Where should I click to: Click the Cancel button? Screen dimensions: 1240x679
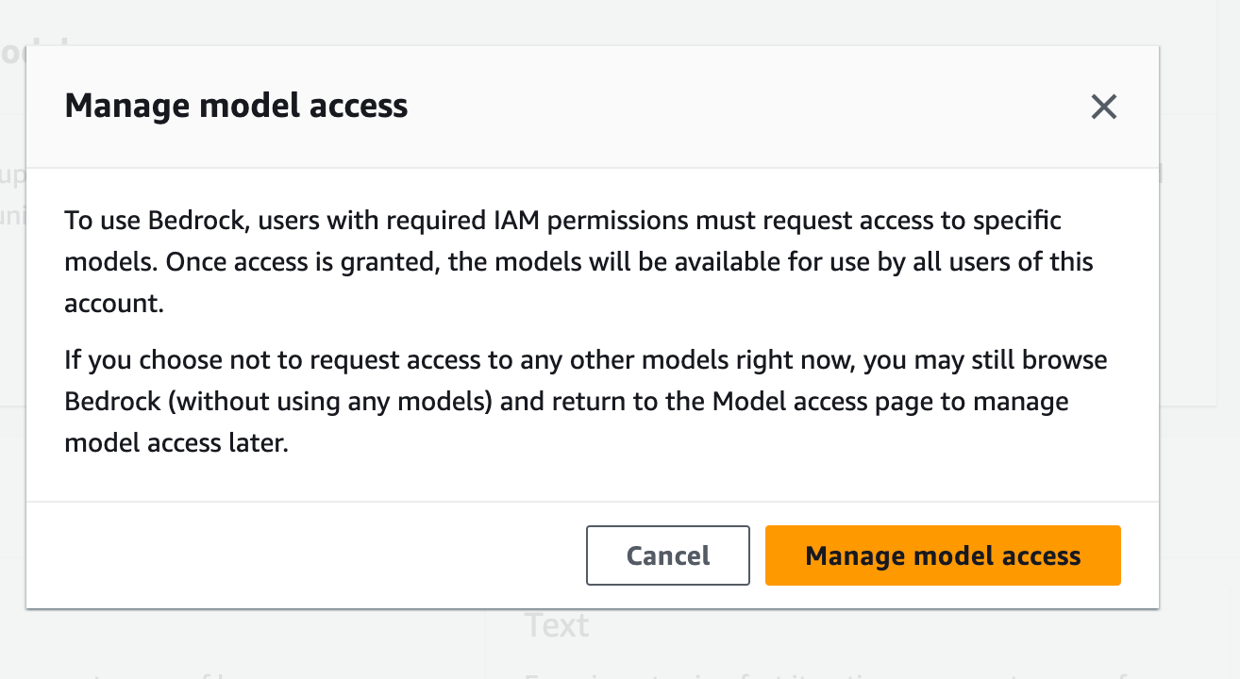pyautogui.click(x=668, y=555)
